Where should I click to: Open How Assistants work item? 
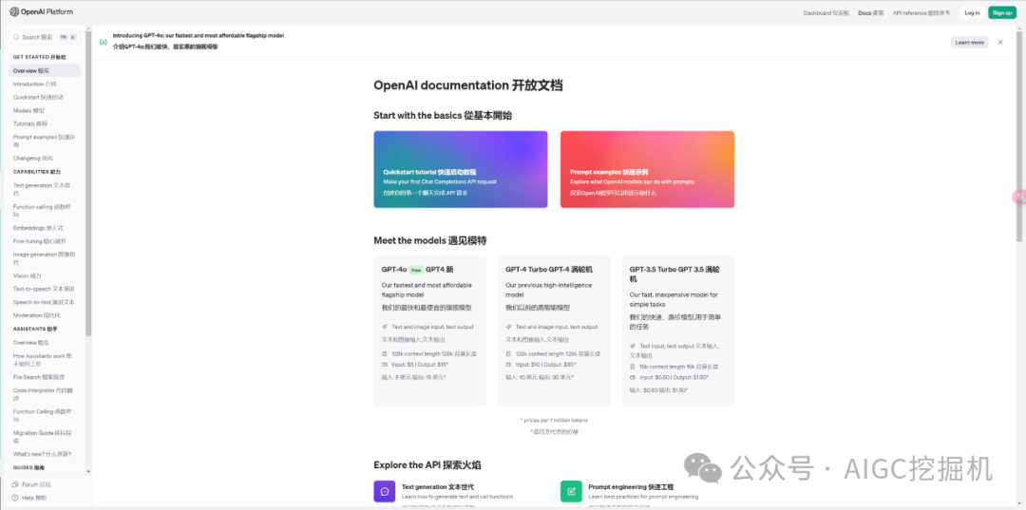[x=43, y=360]
